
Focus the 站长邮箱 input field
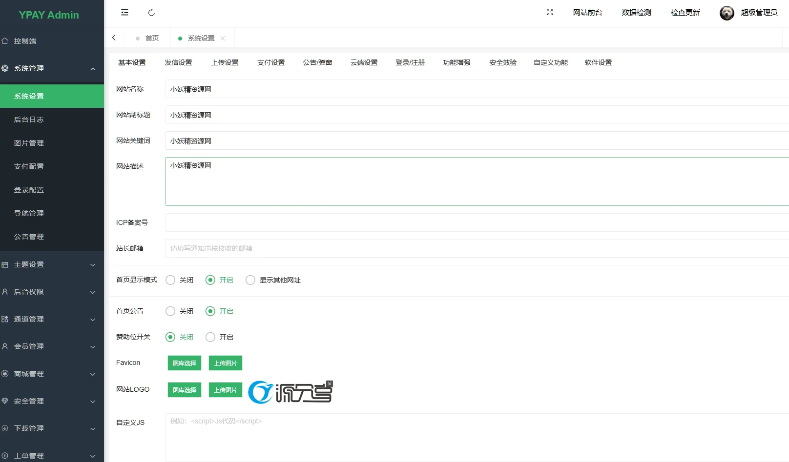[477, 248]
